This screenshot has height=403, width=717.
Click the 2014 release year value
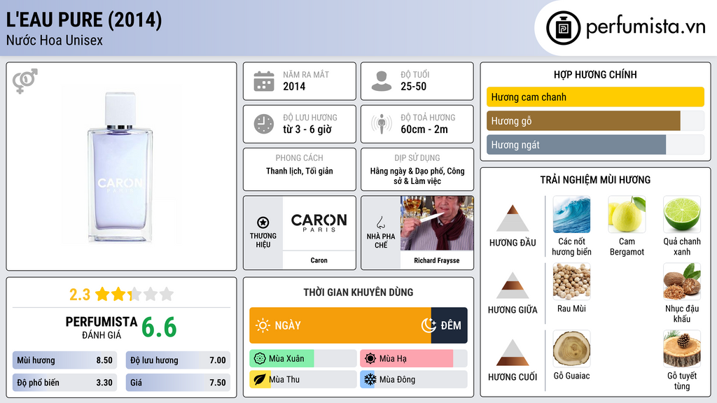click(x=294, y=86)
